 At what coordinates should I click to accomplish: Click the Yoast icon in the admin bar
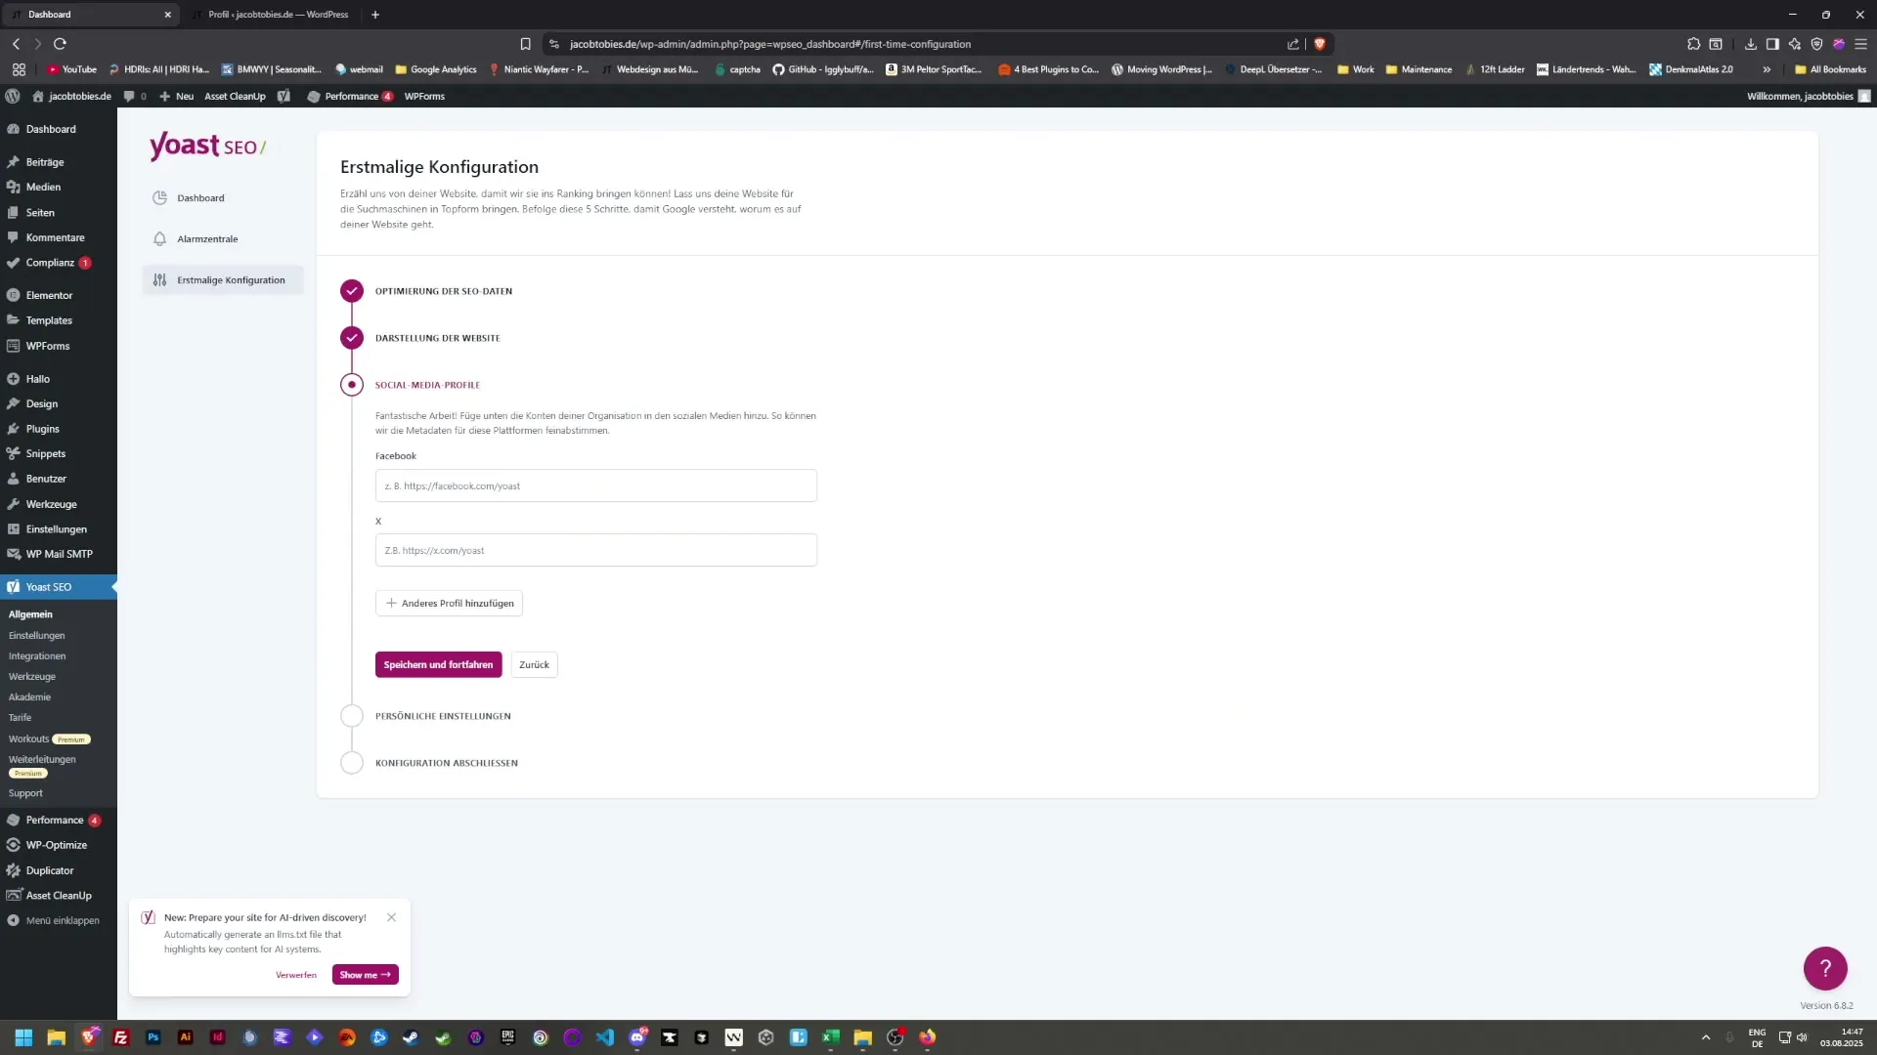[x=284, y=97]
